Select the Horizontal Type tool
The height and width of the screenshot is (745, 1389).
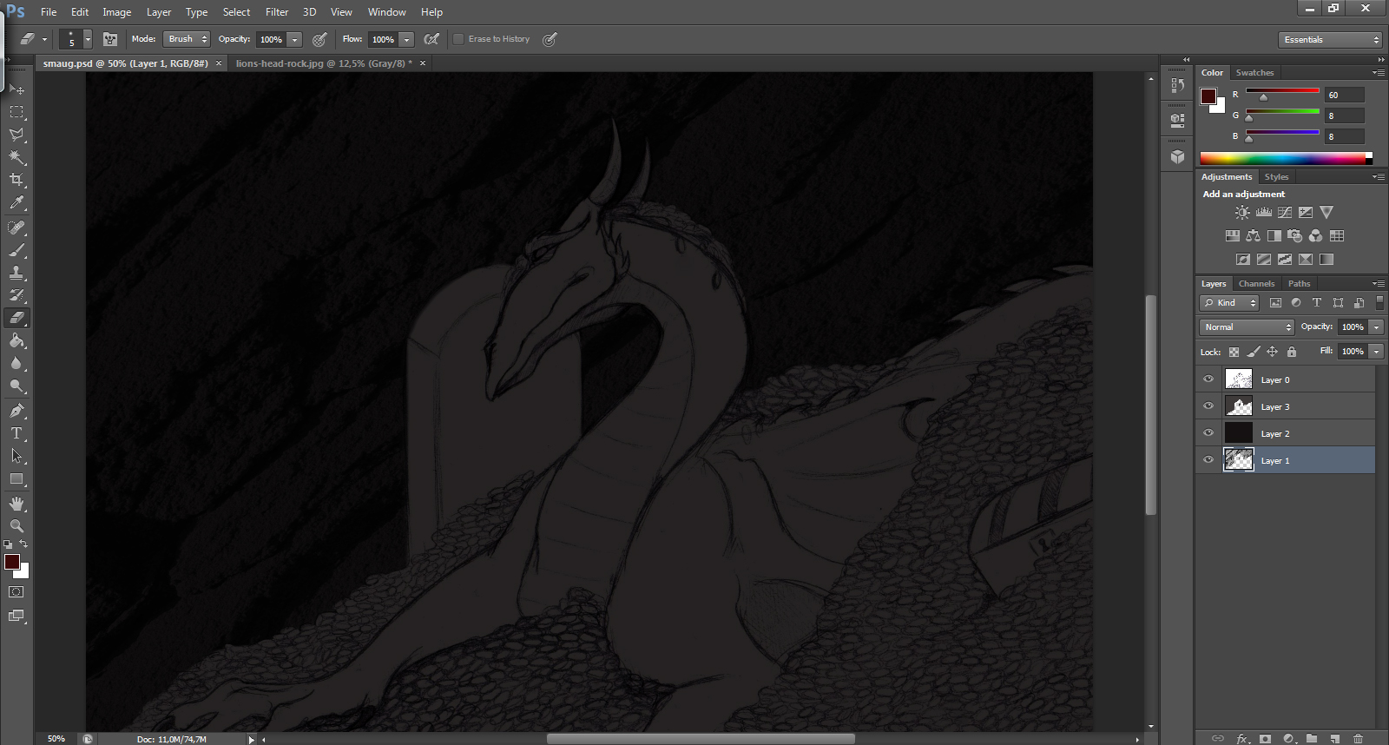pyautogui.click(x=16, y=433)
